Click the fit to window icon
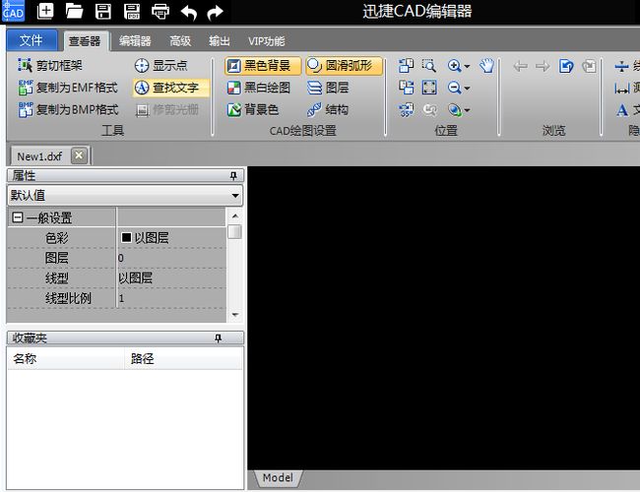 click(429, 88)
